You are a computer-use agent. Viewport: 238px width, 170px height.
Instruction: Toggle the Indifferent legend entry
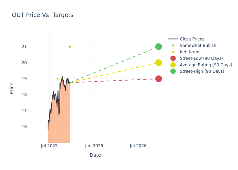pyautogui.click(x=190, y=52)
